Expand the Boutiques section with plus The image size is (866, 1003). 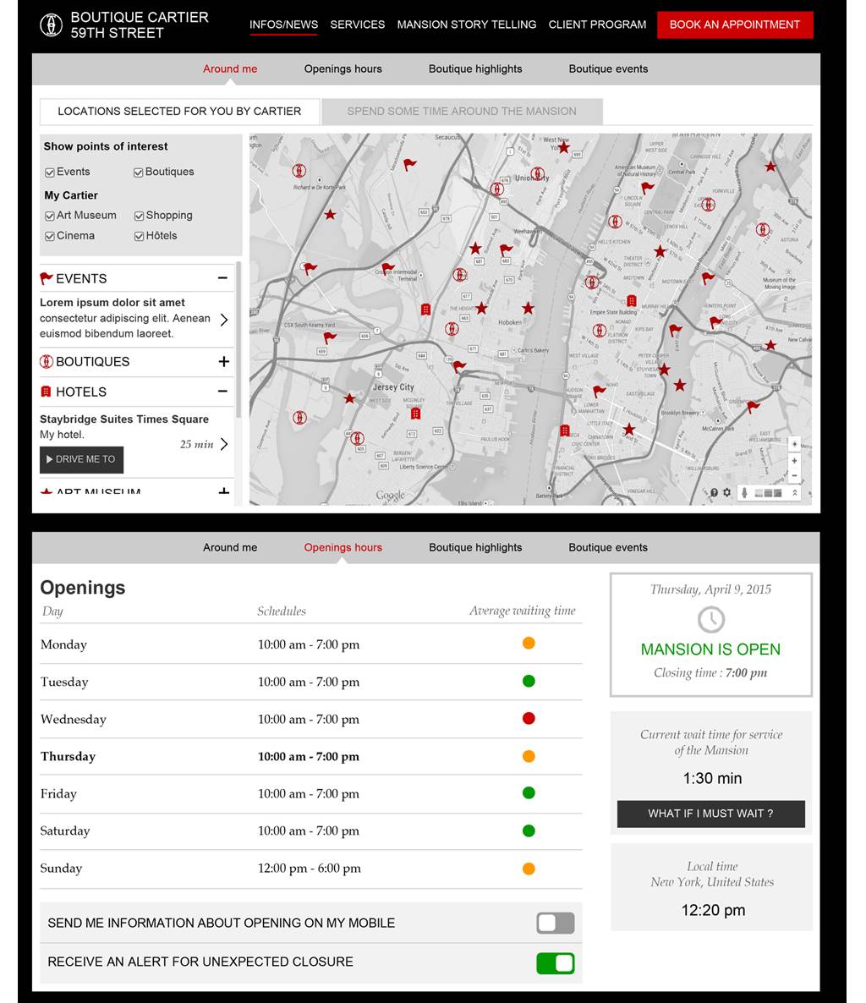point(223,362)
